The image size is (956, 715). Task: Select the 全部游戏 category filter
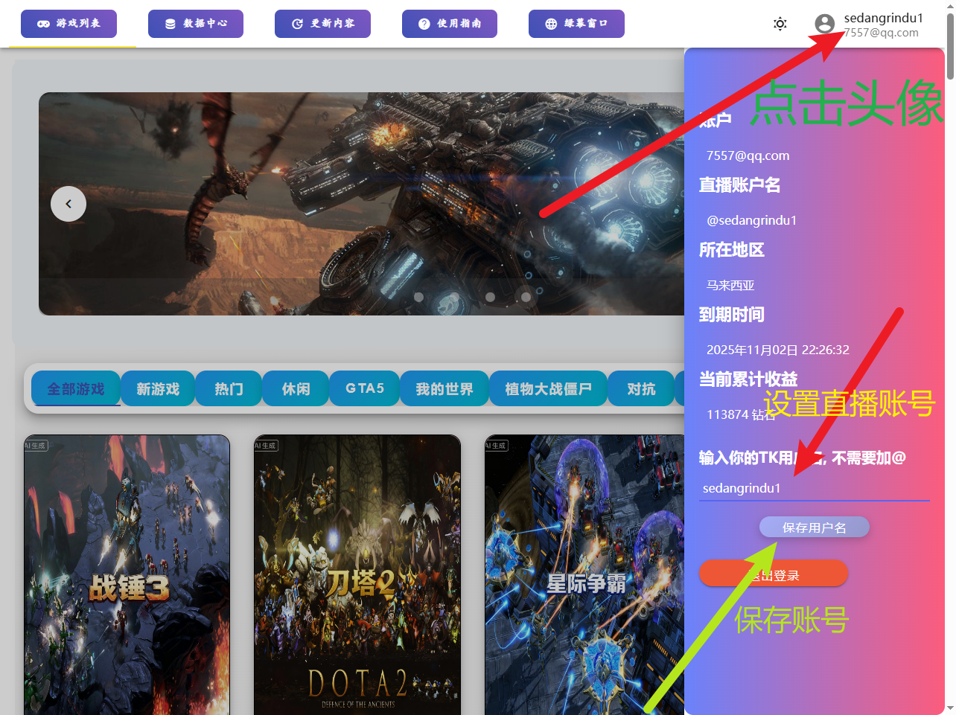pos(76,388)
